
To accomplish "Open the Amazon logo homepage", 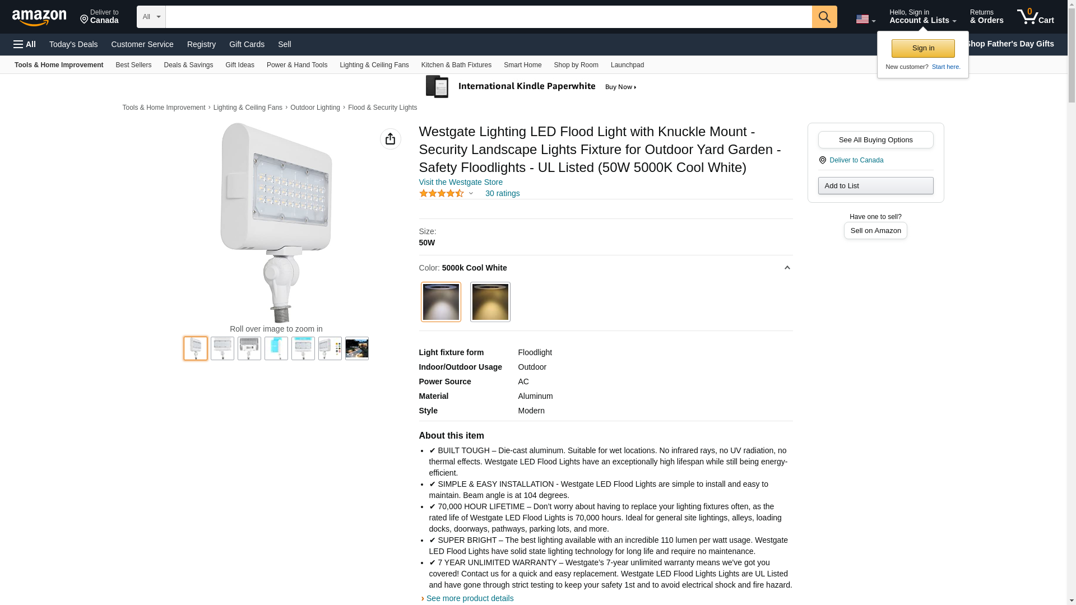I will coord(39,17).
